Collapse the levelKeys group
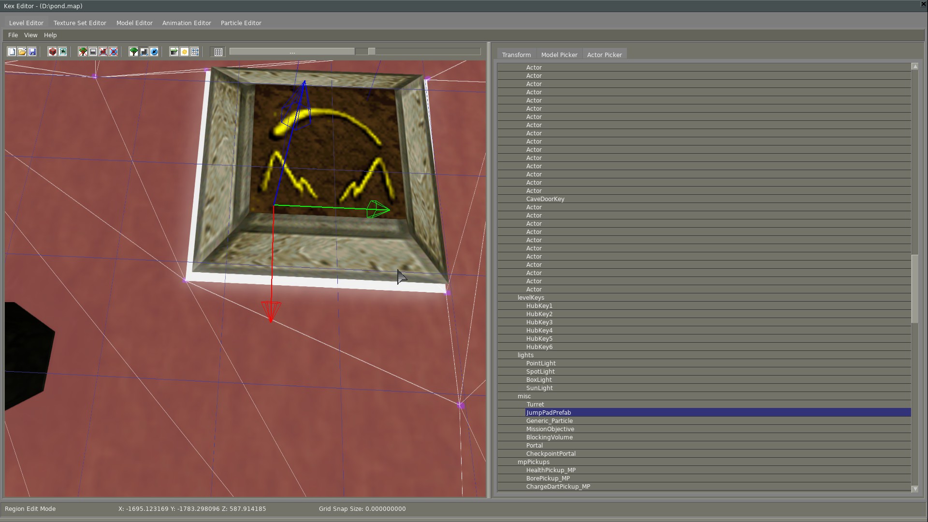Screen dimensions: 928x522 [x=530, y=298]
